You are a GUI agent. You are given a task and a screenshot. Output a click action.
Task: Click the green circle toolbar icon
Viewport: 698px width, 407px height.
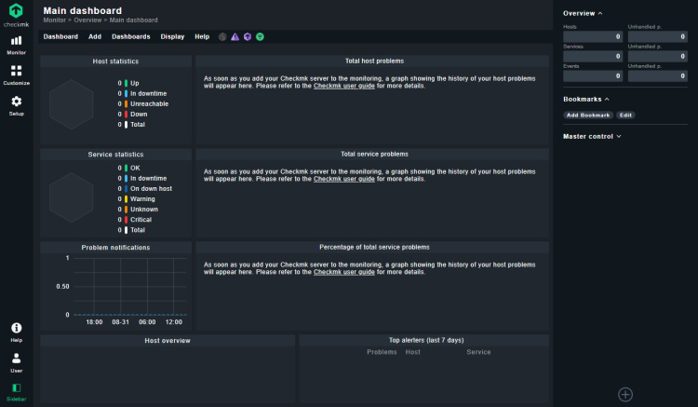point(260,37)
